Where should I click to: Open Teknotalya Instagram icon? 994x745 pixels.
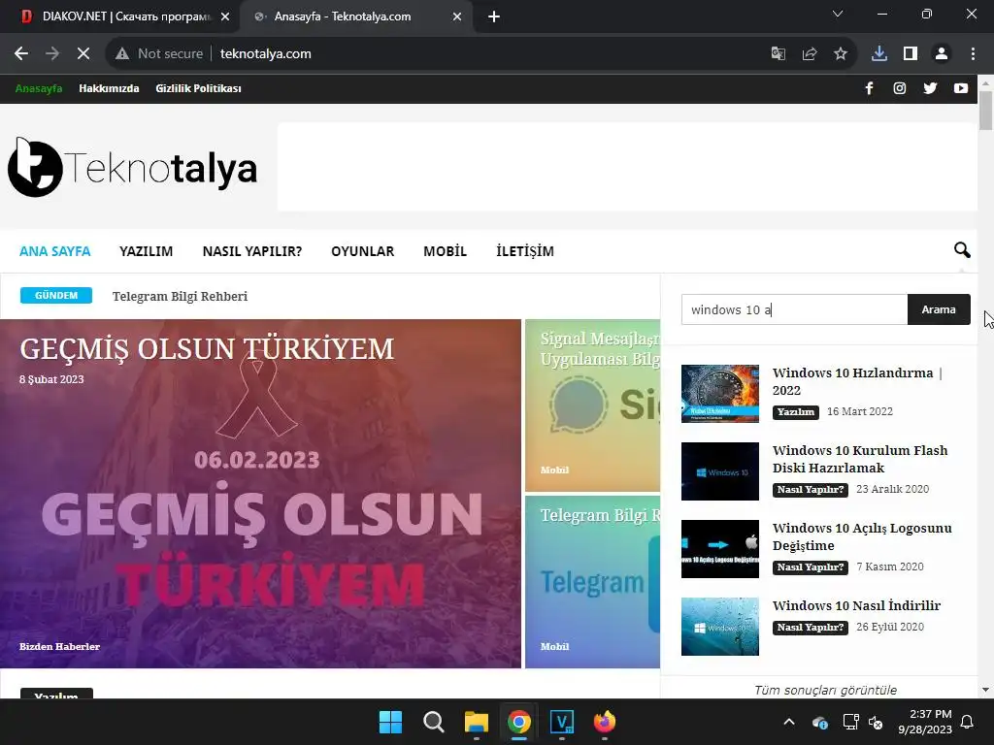(900, 88)
